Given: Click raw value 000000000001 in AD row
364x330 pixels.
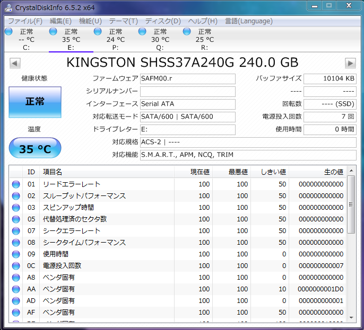Looking at the screenshot, I should 321,301.
